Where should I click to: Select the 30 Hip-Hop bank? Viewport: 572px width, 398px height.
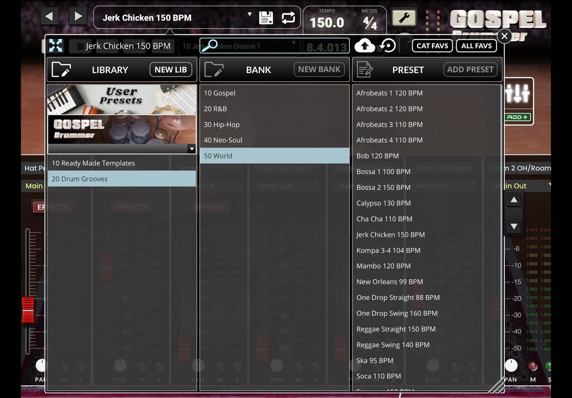274,125
